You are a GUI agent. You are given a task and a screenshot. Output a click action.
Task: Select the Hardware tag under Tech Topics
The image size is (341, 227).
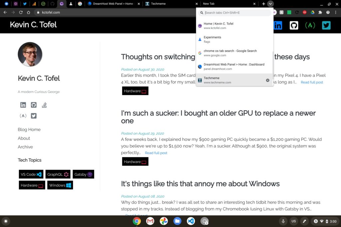(x=32, y=185)
